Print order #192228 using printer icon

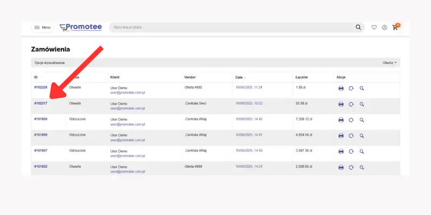pos(341,89)
